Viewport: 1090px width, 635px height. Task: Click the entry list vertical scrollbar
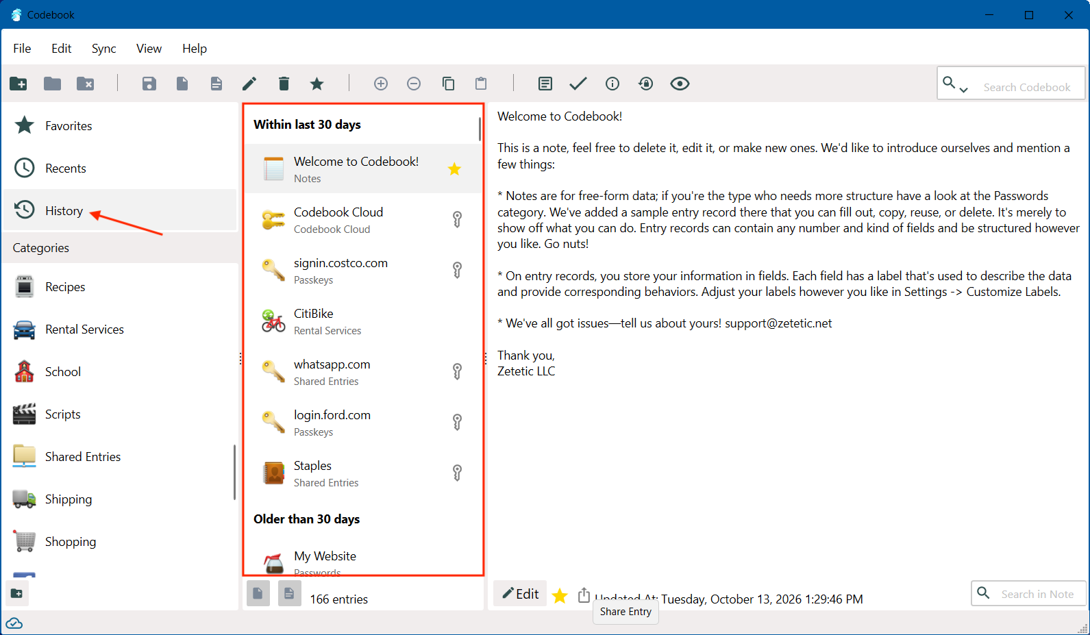(480, 129)
